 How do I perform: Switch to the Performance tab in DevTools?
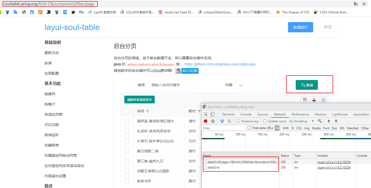(300, 114)
